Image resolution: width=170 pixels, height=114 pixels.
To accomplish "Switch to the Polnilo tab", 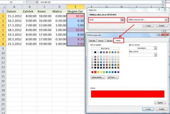I will click(119, 40).
